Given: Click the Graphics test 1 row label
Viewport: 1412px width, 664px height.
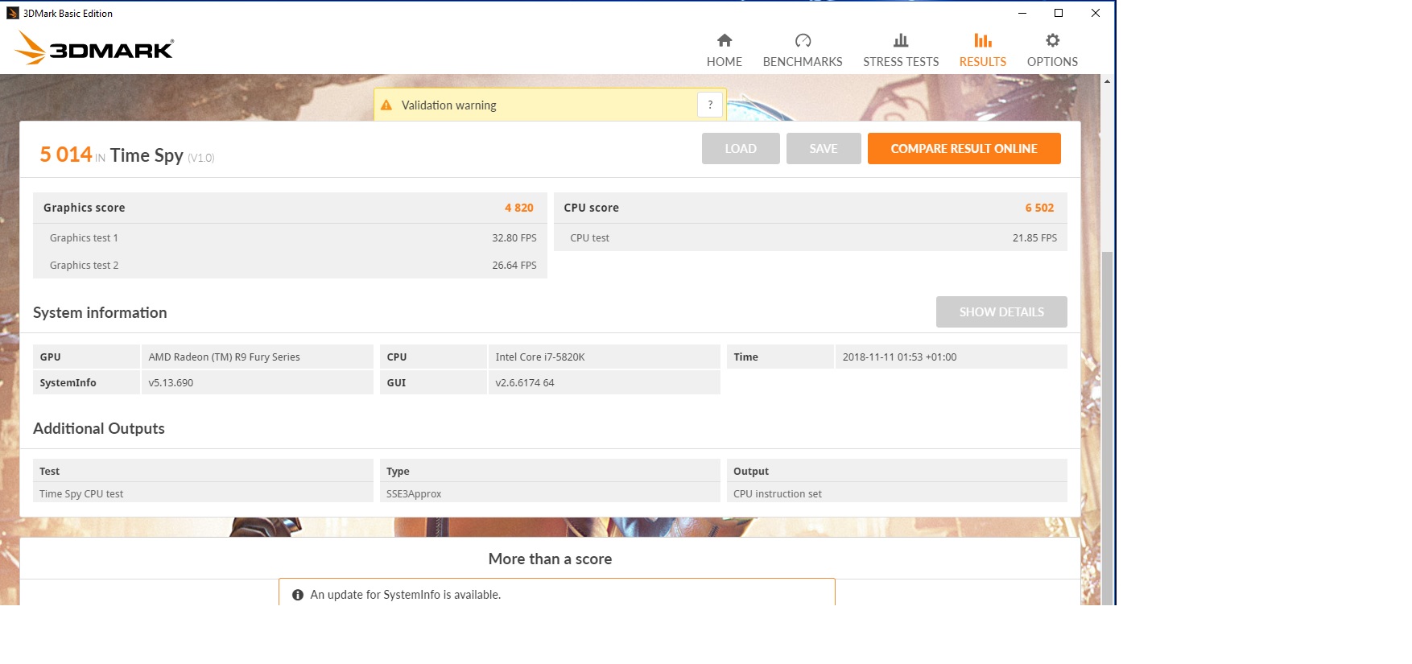Looking at the screenshot, I should 84,238.
